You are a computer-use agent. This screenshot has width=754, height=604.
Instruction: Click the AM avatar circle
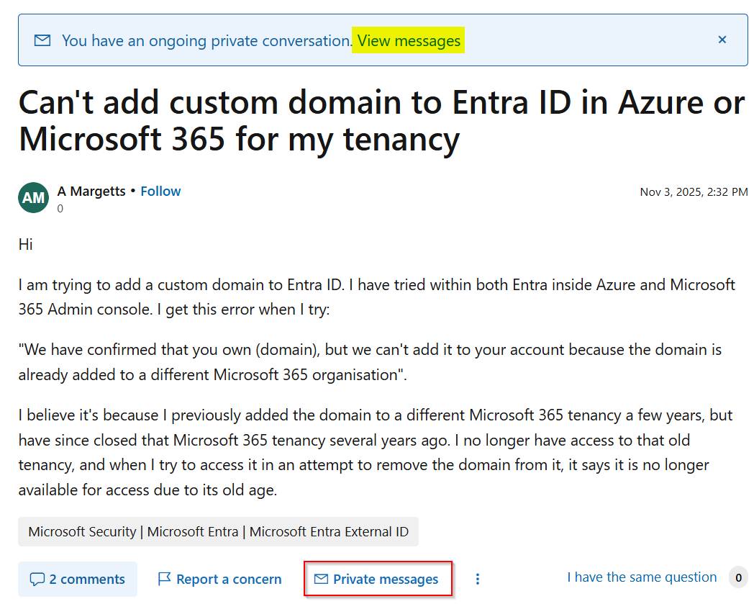(x=33, y=197)
